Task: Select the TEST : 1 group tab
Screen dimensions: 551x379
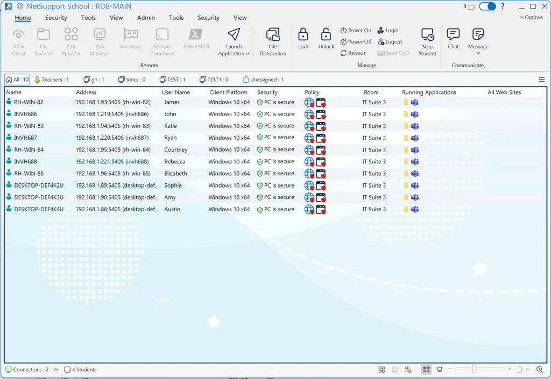Action: (x=172, y=80)
